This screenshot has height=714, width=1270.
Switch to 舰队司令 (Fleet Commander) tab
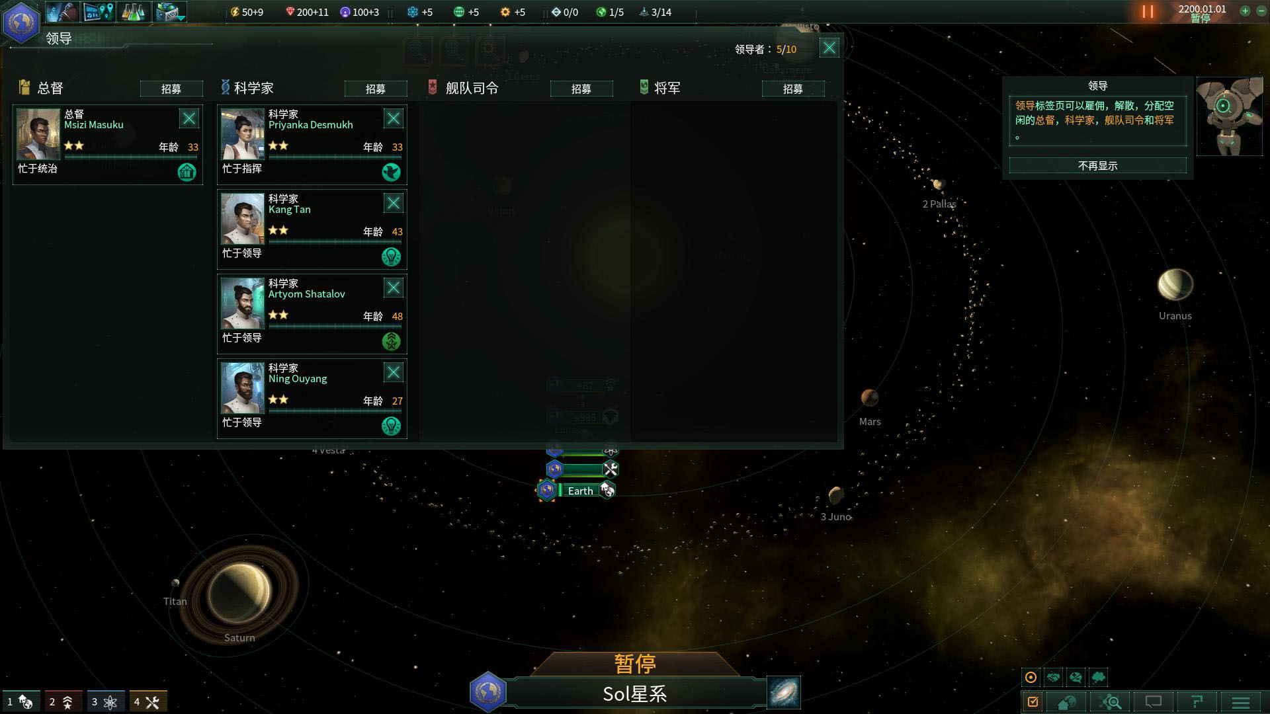click(470, 87)
